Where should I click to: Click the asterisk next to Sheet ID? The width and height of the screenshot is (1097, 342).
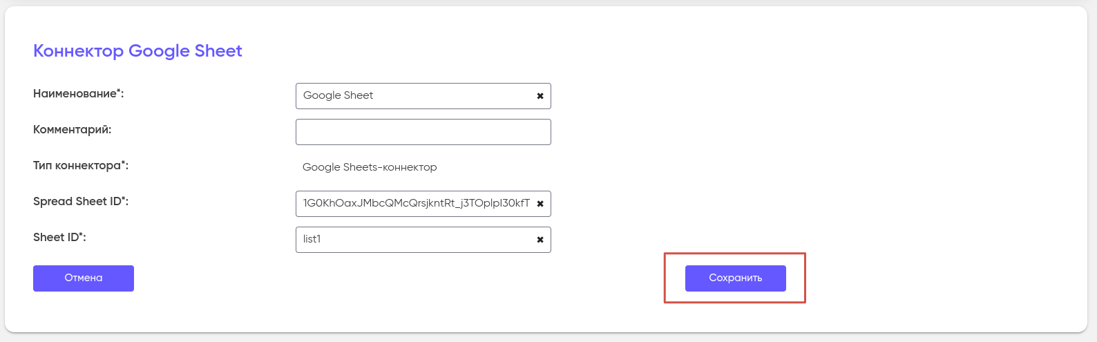coord(81,235)
